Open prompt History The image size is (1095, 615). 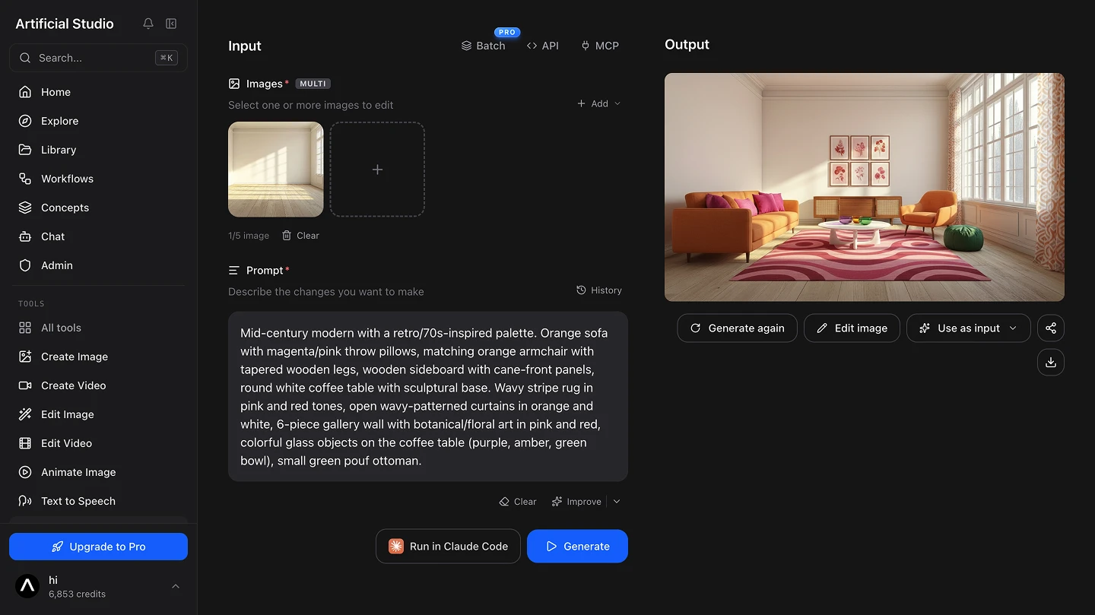599,290
